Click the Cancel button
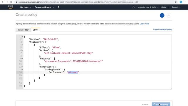Viewport: 188px width, 106px height. pyautogui.click(x=145, y=105)
